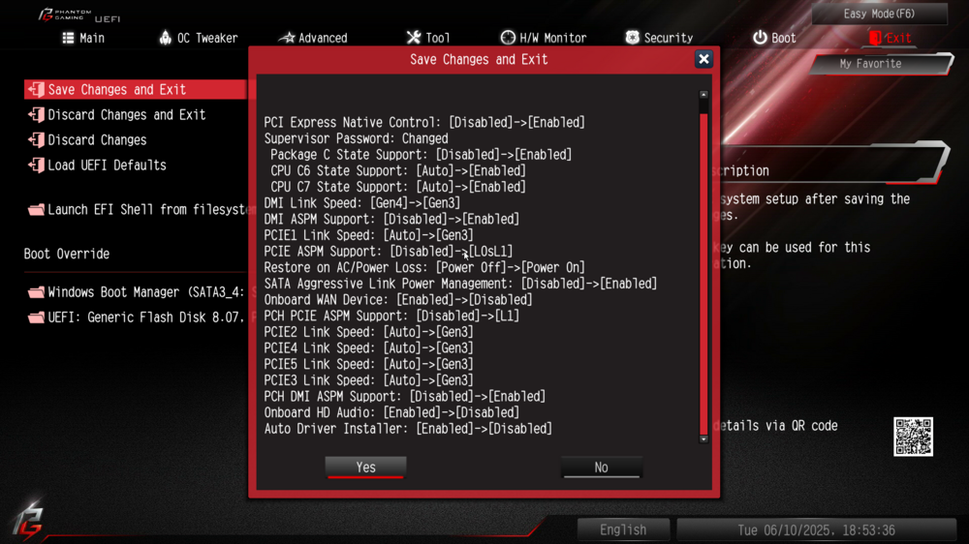Open the Boot tab

click(x=774, y=38)
